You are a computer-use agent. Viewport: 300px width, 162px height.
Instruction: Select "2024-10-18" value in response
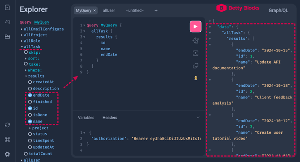tap(276, 85)
